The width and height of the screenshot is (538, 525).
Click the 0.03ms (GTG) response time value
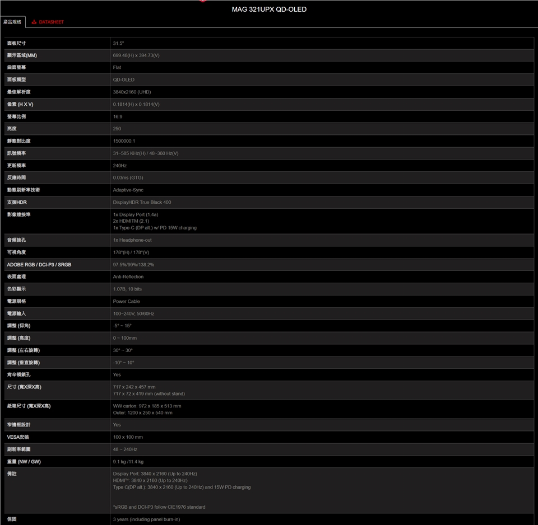128,177
